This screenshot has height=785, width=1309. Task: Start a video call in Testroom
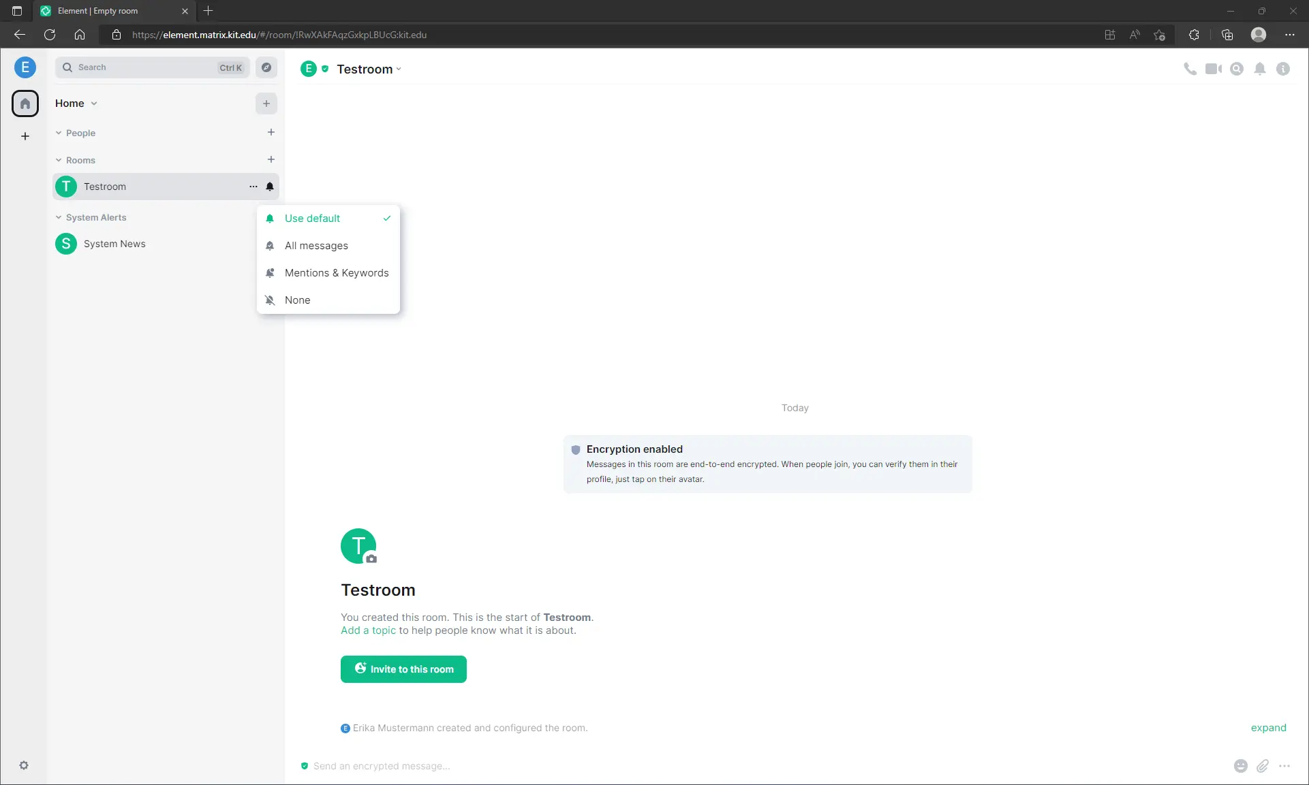click(x=1214, y=69)
